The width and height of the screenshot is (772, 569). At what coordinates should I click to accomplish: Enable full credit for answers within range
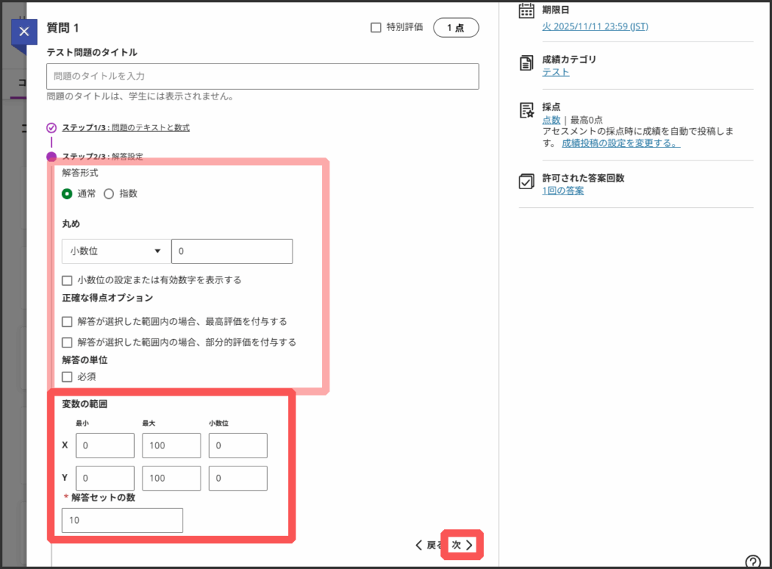[68, 321]
